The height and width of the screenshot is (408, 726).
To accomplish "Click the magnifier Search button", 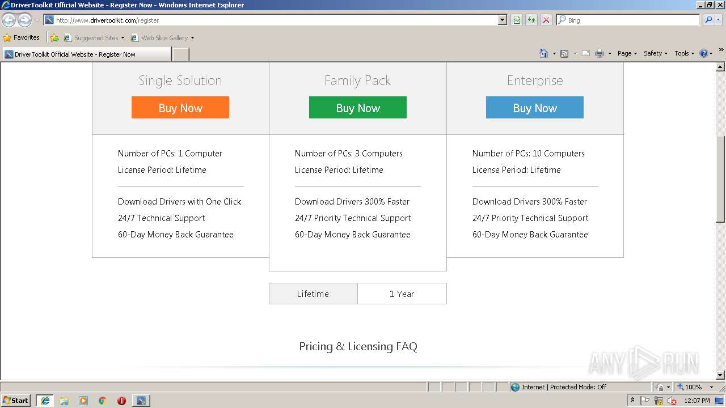I will [708, 20].
